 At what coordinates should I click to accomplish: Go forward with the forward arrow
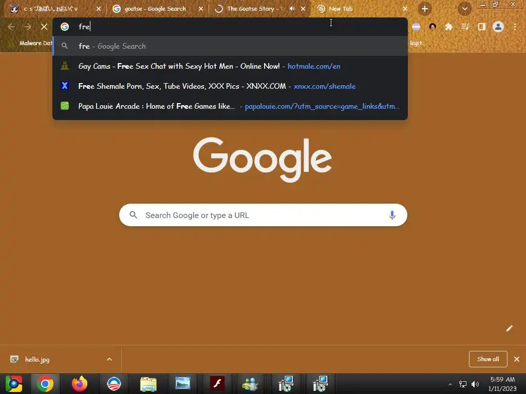click(x=28, y=27)
